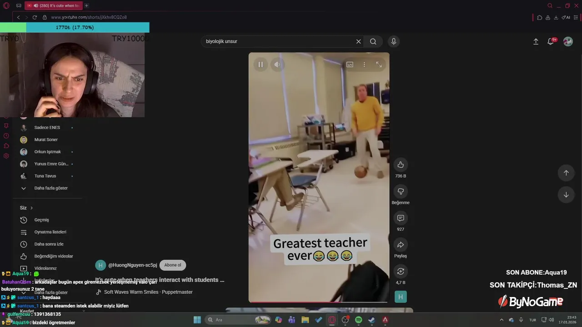The image size is (582, 327).
Task: Open a new browser tab
Action: 86,5
